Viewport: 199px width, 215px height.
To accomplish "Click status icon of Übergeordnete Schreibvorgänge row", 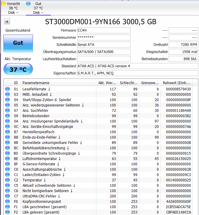I will 7,153.
